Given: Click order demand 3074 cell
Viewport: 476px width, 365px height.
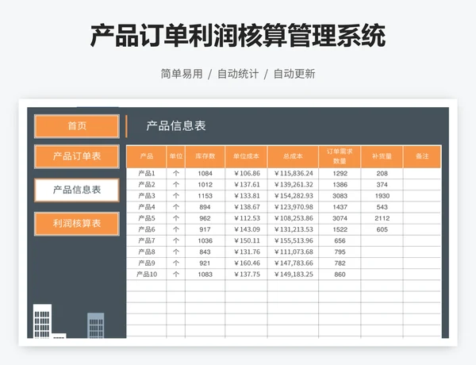Looking at the screenshot, I should (340, 218).
